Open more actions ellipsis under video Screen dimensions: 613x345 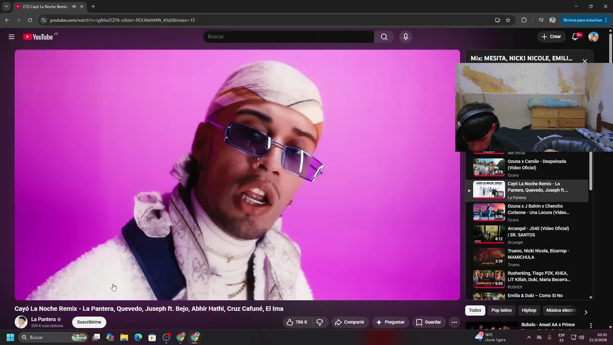click(x=454, y=322)
